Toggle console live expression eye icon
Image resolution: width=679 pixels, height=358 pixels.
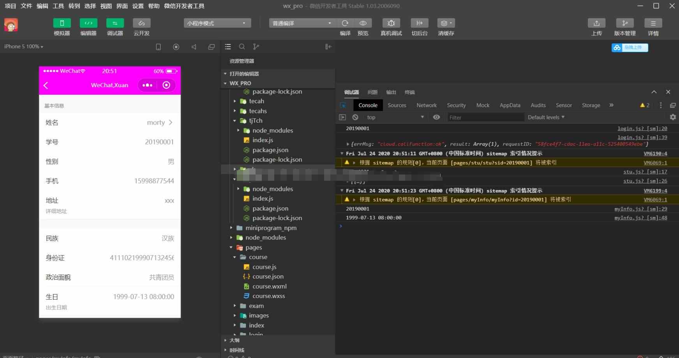[x=436, y=117]
